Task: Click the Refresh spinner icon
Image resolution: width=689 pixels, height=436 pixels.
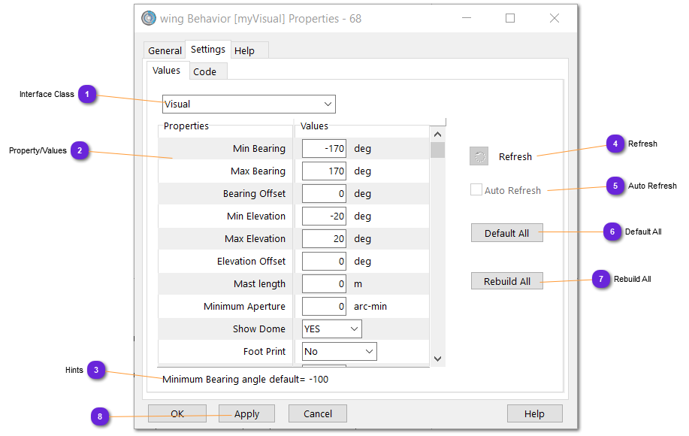Action: click(x=479, y=156)
